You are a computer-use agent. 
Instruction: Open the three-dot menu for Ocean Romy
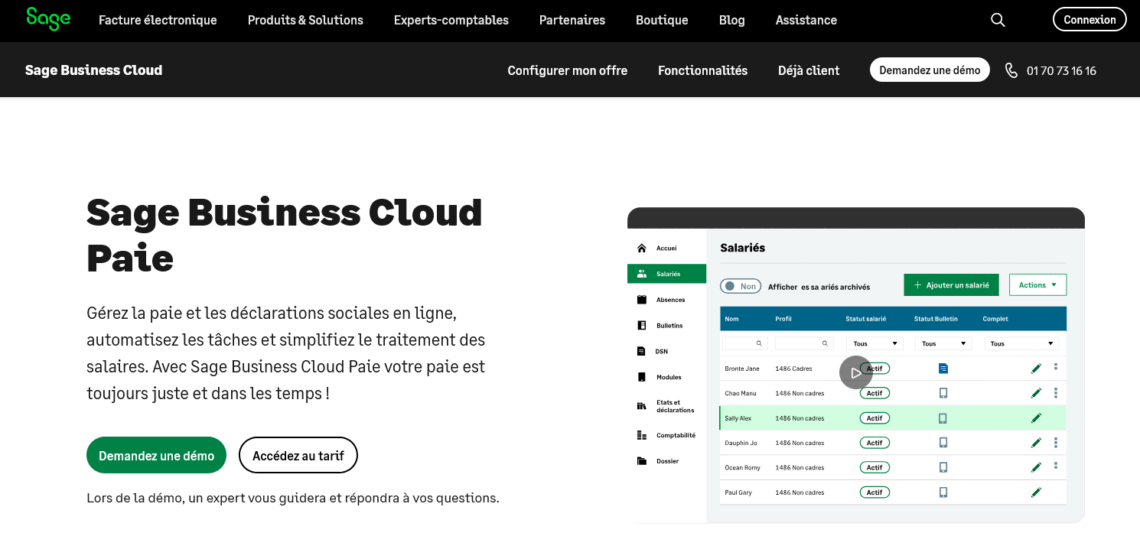pos(1056,466)
